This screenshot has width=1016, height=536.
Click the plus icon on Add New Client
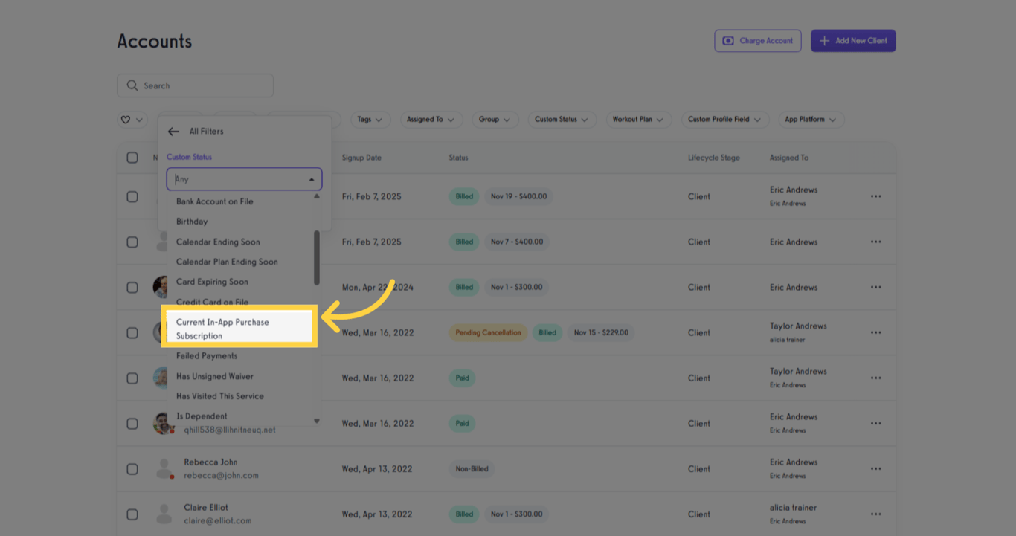(x=823, y=41)
